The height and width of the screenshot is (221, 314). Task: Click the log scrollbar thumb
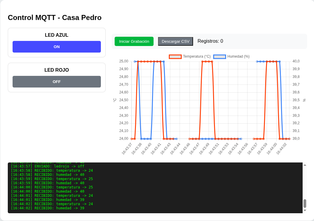(305, 203)
